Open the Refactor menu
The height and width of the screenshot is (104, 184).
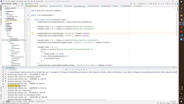tap(22, 1)
